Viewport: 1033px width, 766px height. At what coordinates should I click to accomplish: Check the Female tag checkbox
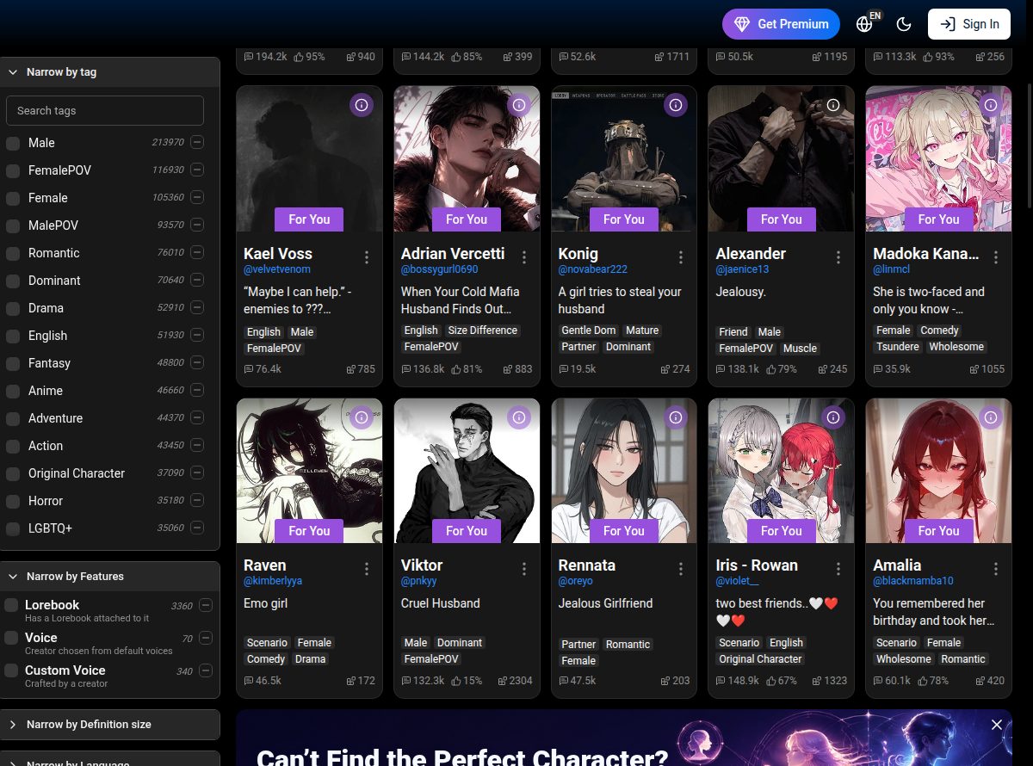(13, 198)
